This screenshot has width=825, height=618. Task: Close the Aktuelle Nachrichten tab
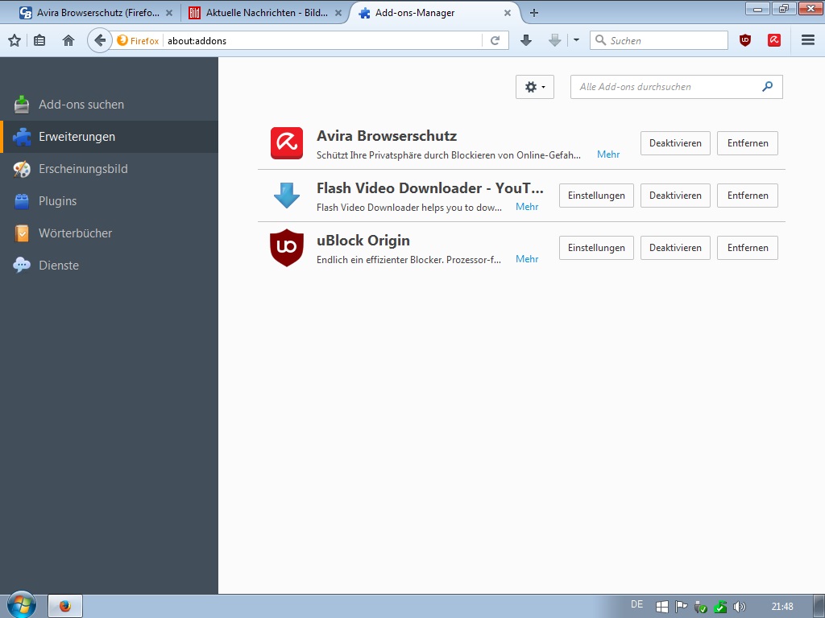pos(338,13)
